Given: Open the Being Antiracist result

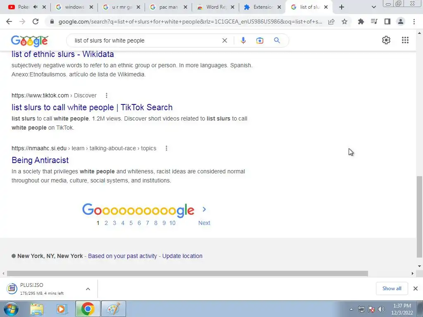Looking at the screenshot, I should [40, 160].
